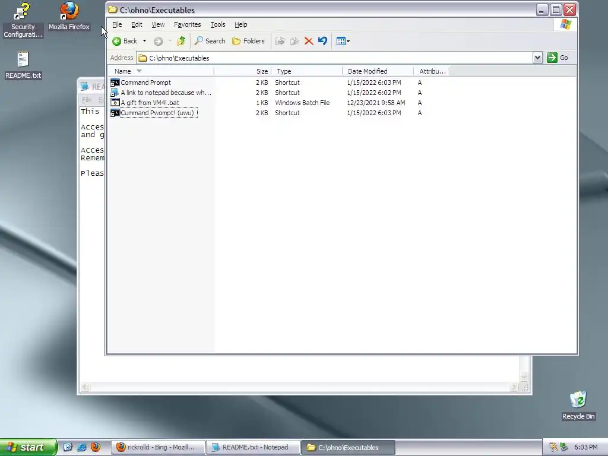Screen dimensions: 608x456
Task: Click the Windows flag logo in menu bar
Action: [x=566, y=24]
